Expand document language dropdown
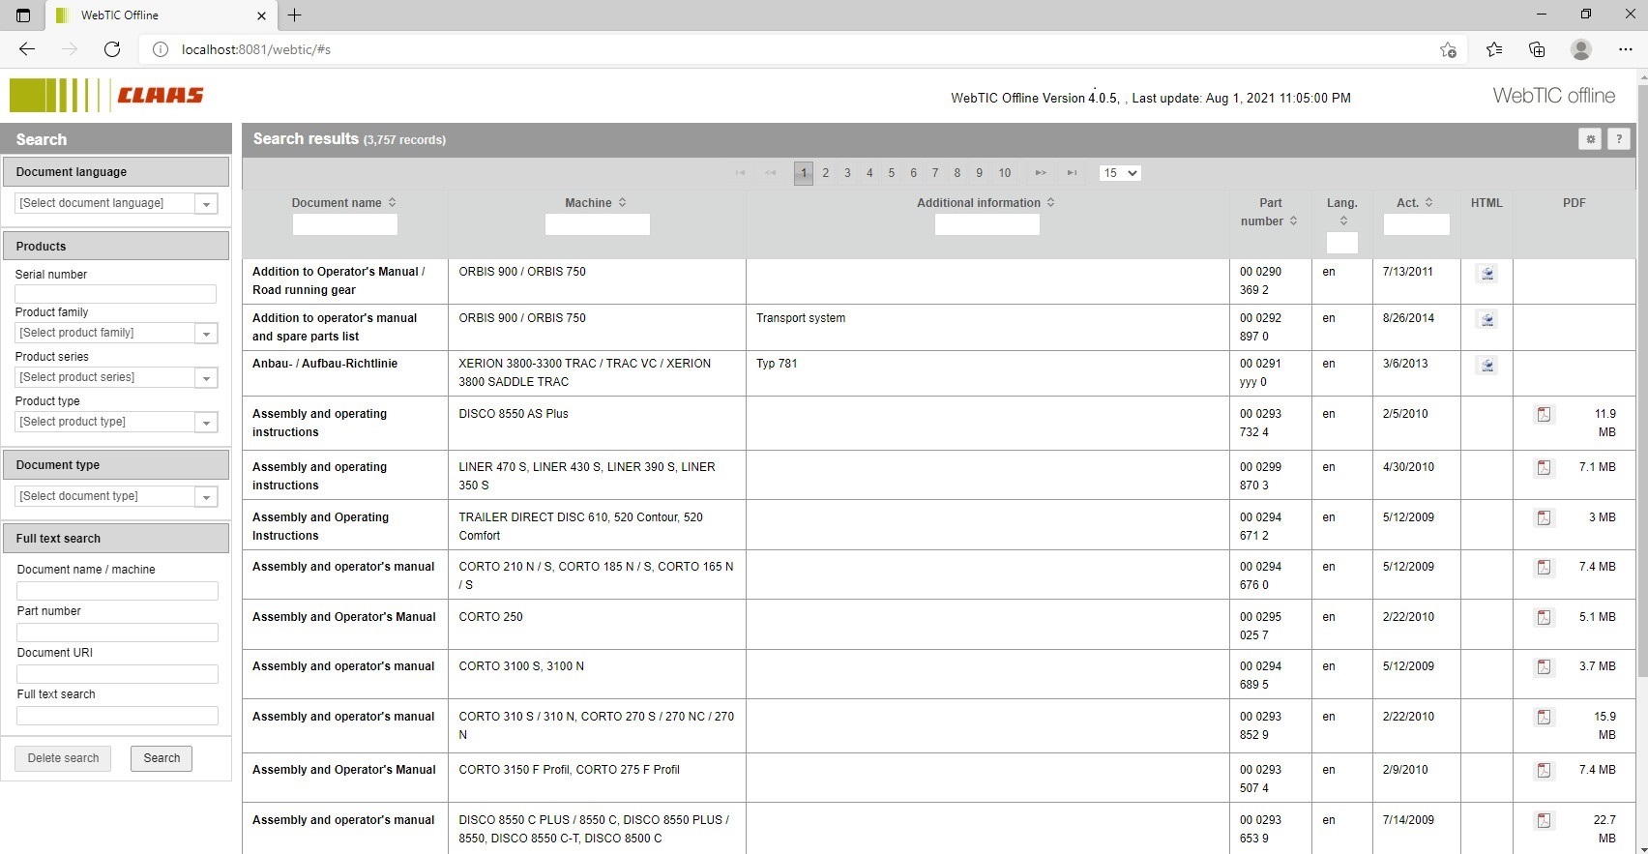Screen dimensions: 1648x854 206,204
